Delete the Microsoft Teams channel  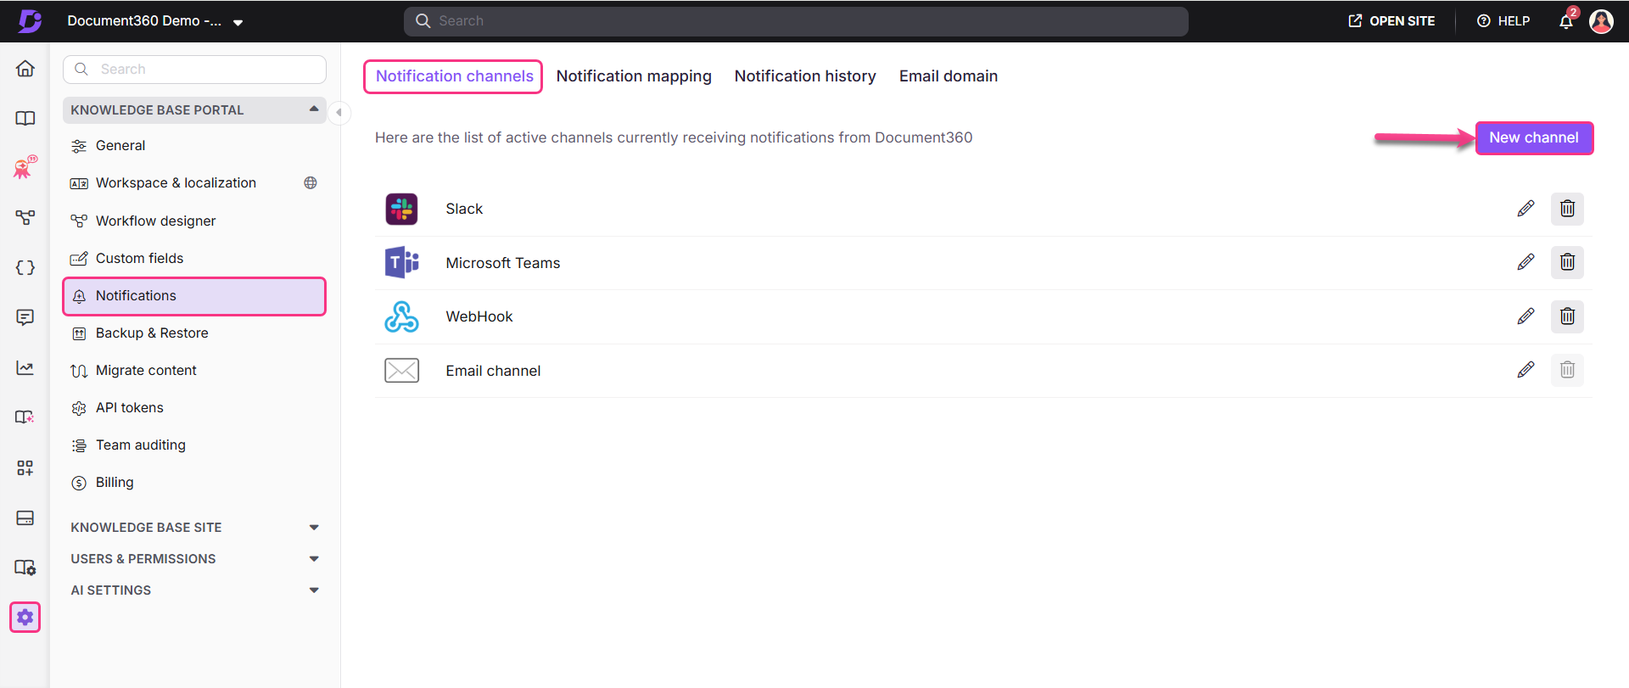(1567, 262)
